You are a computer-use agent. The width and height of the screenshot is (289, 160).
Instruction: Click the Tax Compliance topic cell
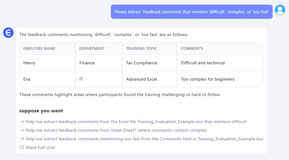pyautogui.click(x=141, y=63)
